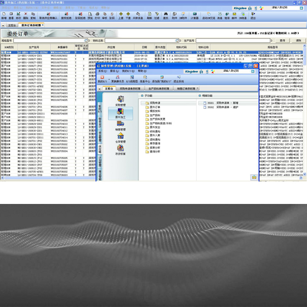This screenshot has height=307, width=307.
Task: Select the 采购管理 module icon
Action: point(121,101)
